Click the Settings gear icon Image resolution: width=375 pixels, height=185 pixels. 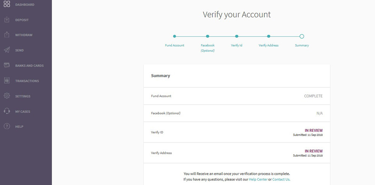point(7,96)
